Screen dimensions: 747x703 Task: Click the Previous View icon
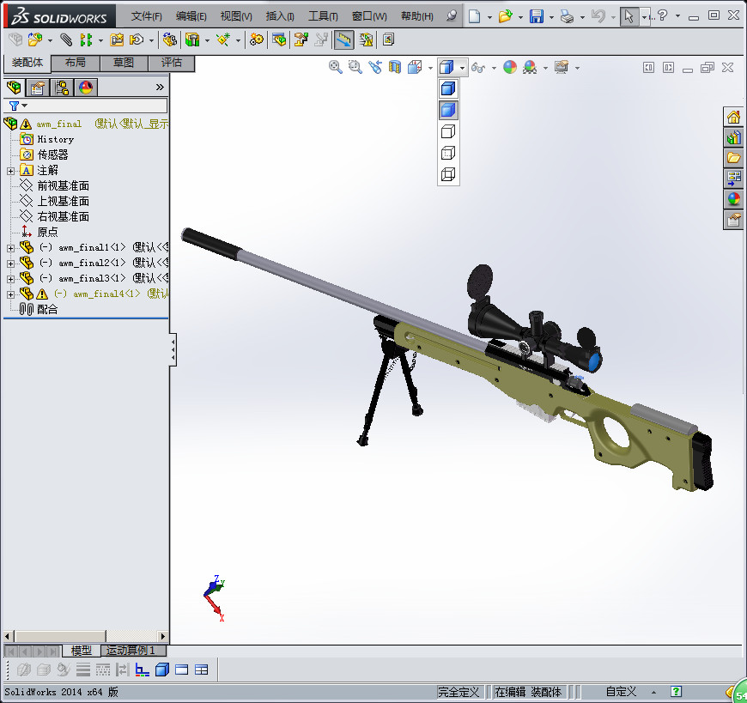point(375,67)
